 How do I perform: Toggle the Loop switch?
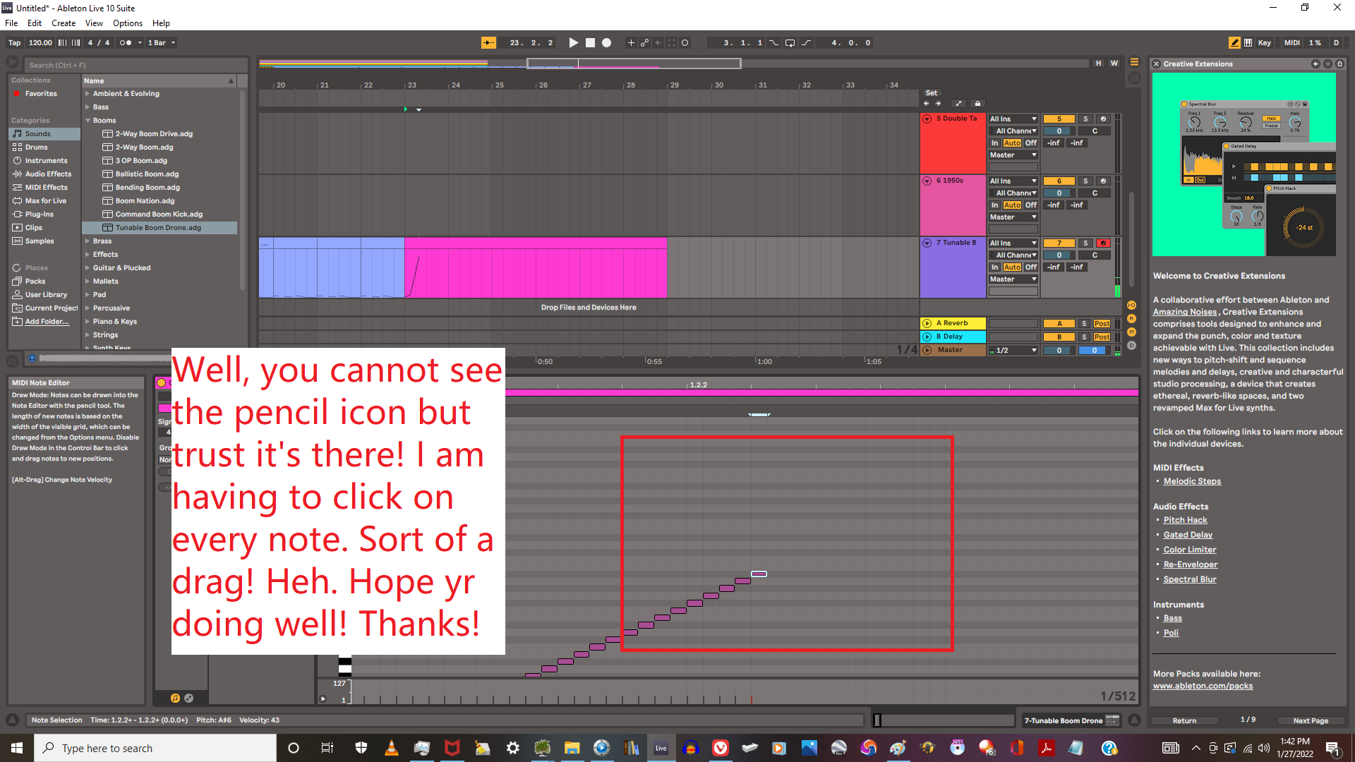790,43
